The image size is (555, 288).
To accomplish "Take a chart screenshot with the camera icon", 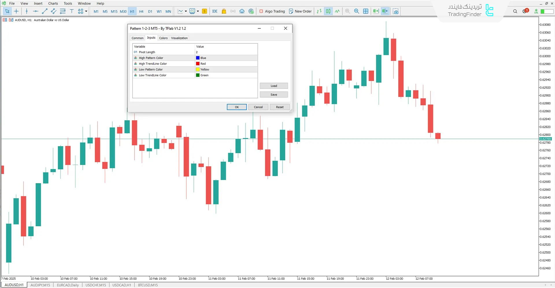I will click(x=395, y=11).
